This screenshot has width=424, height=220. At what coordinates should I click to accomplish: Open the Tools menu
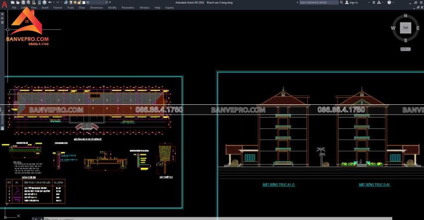[71, 7]
